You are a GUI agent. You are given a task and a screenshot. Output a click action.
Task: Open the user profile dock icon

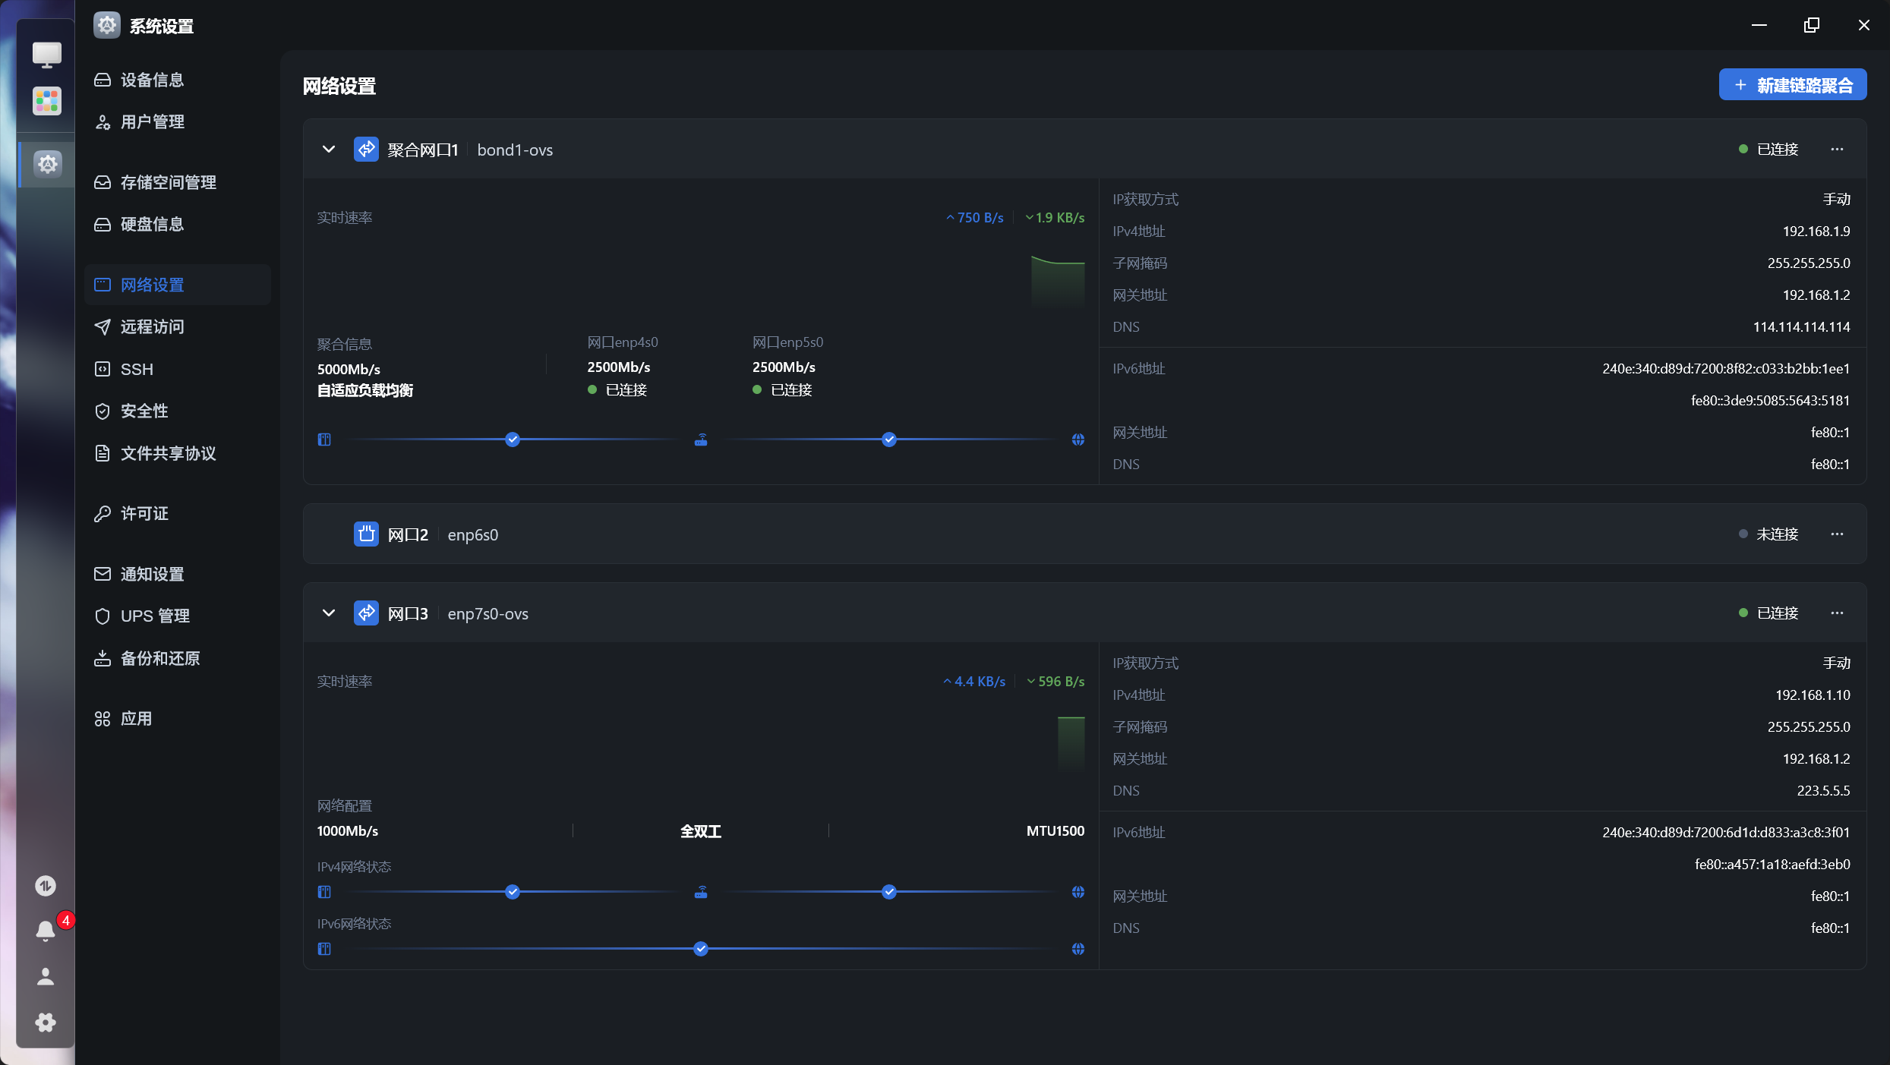(46, 977)
